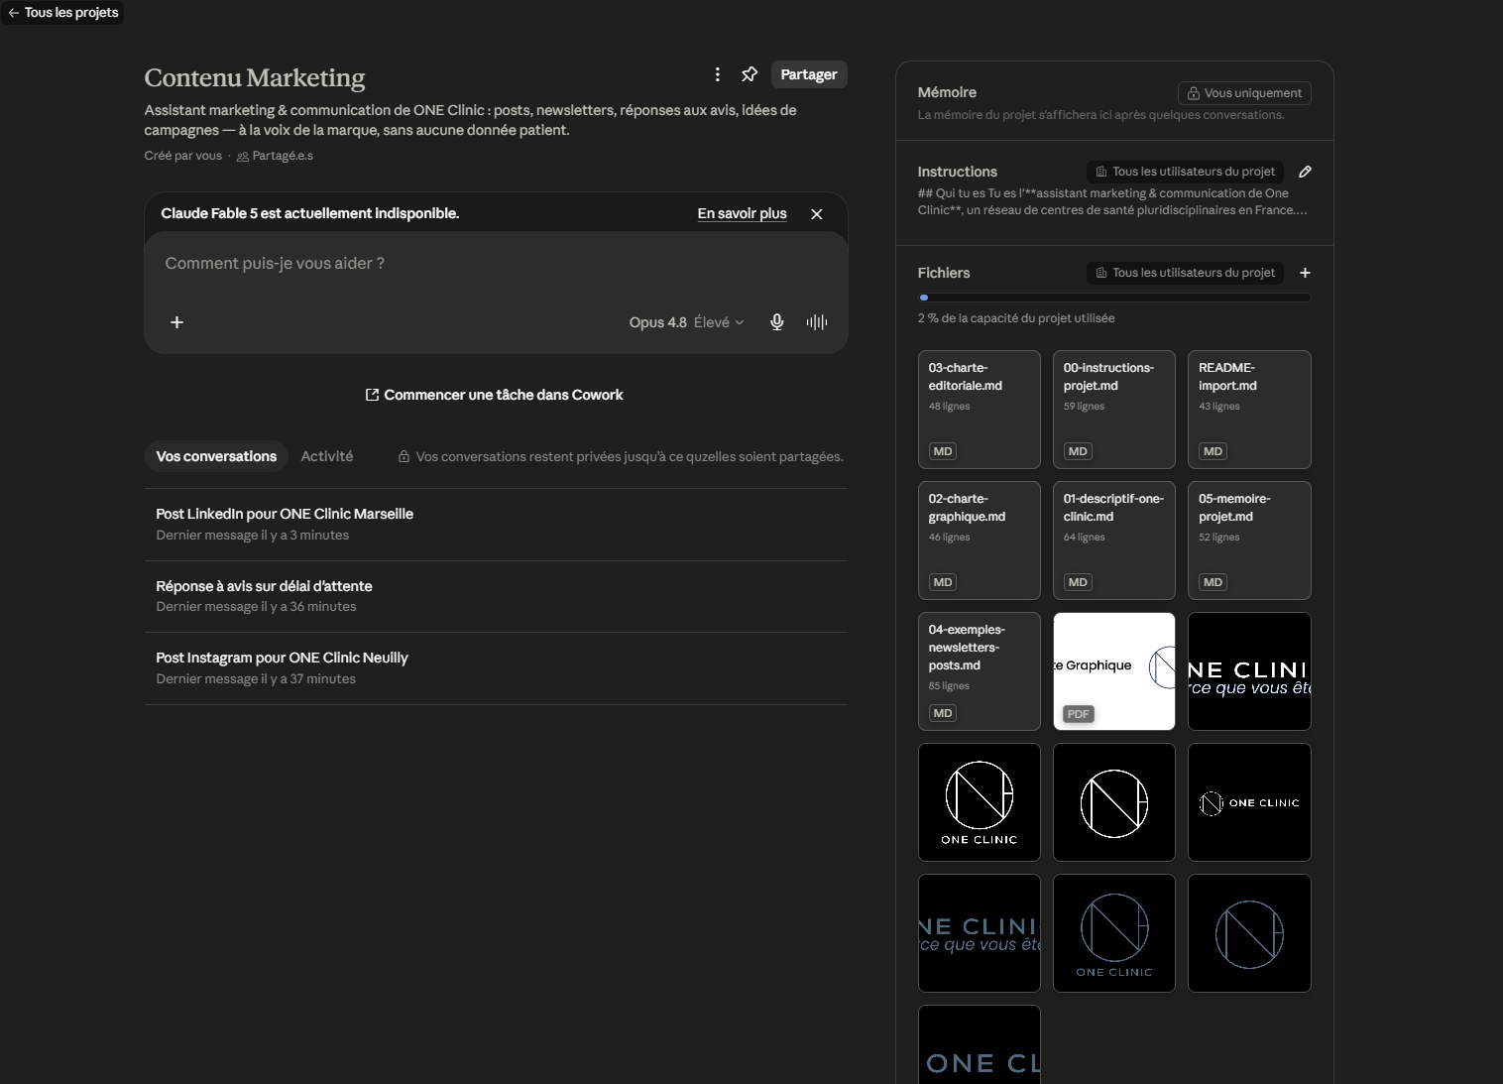
Task: Click the Partagé.e.s sharing indicator
Action: click(x=275, y=156)
